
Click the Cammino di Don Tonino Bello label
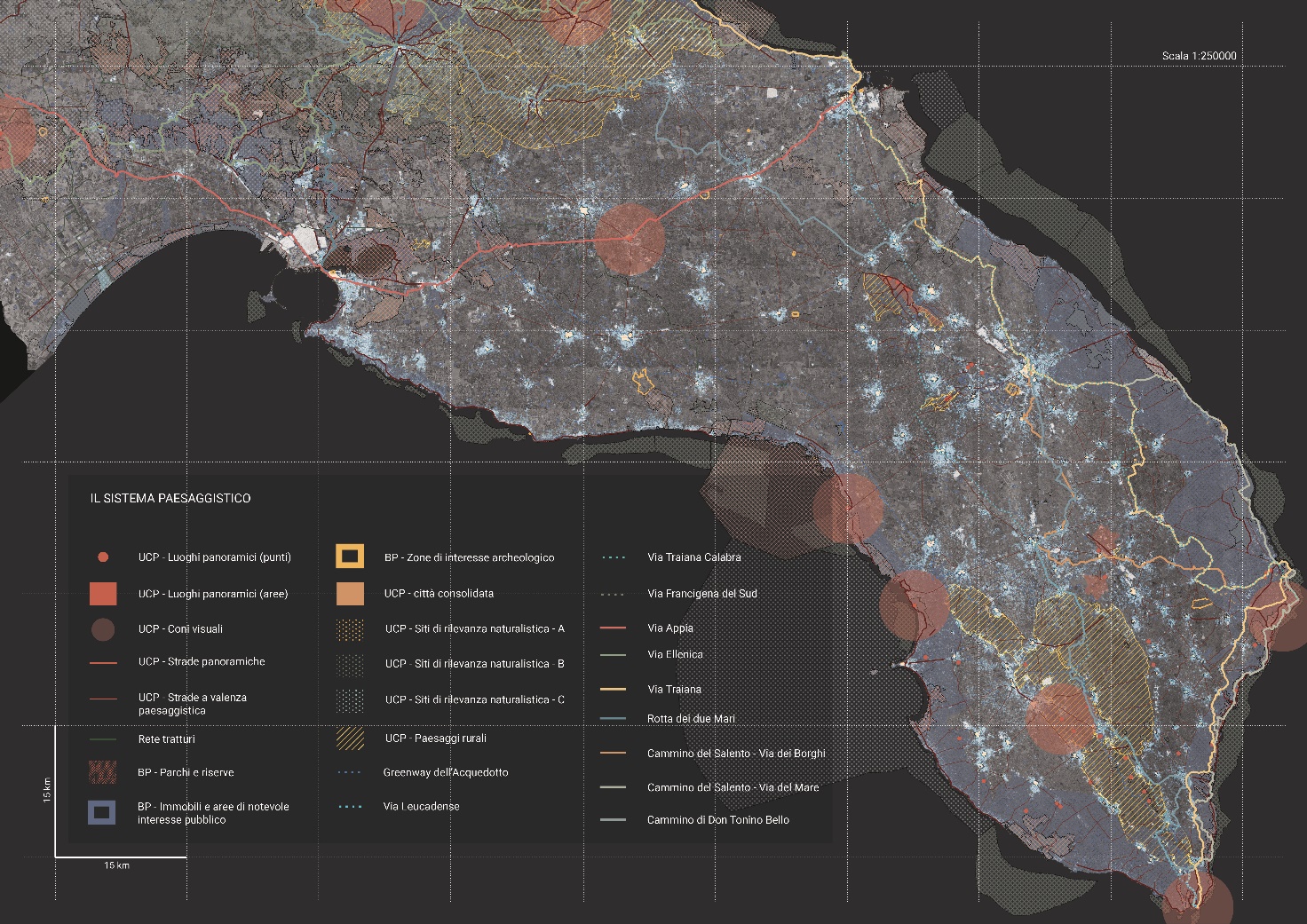point(717,820)
